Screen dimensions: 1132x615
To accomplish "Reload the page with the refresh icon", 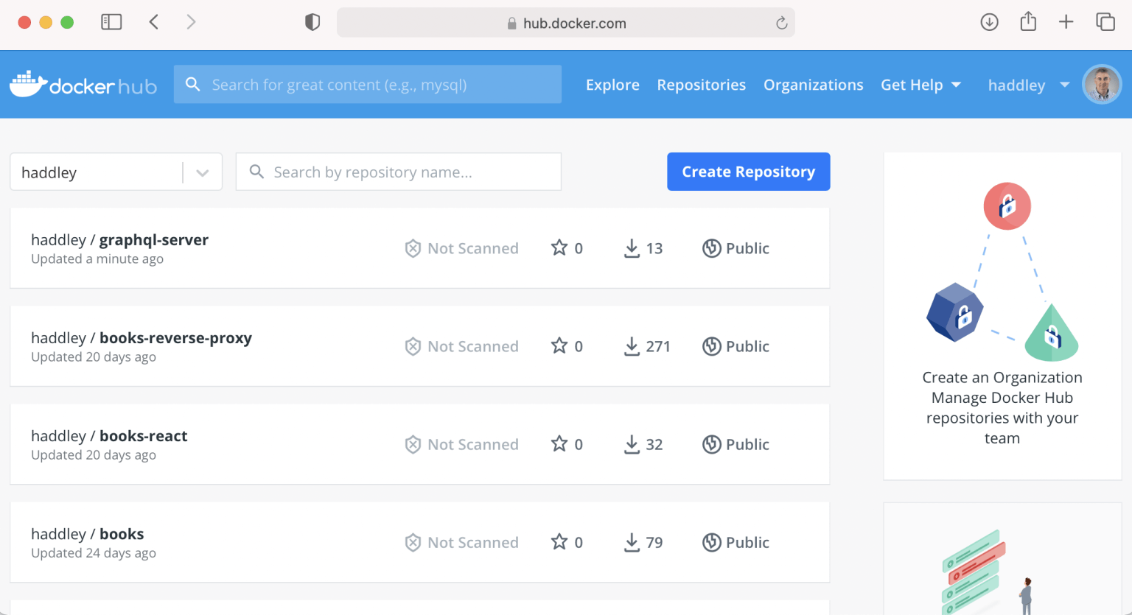I will click(x=781, y=23).
